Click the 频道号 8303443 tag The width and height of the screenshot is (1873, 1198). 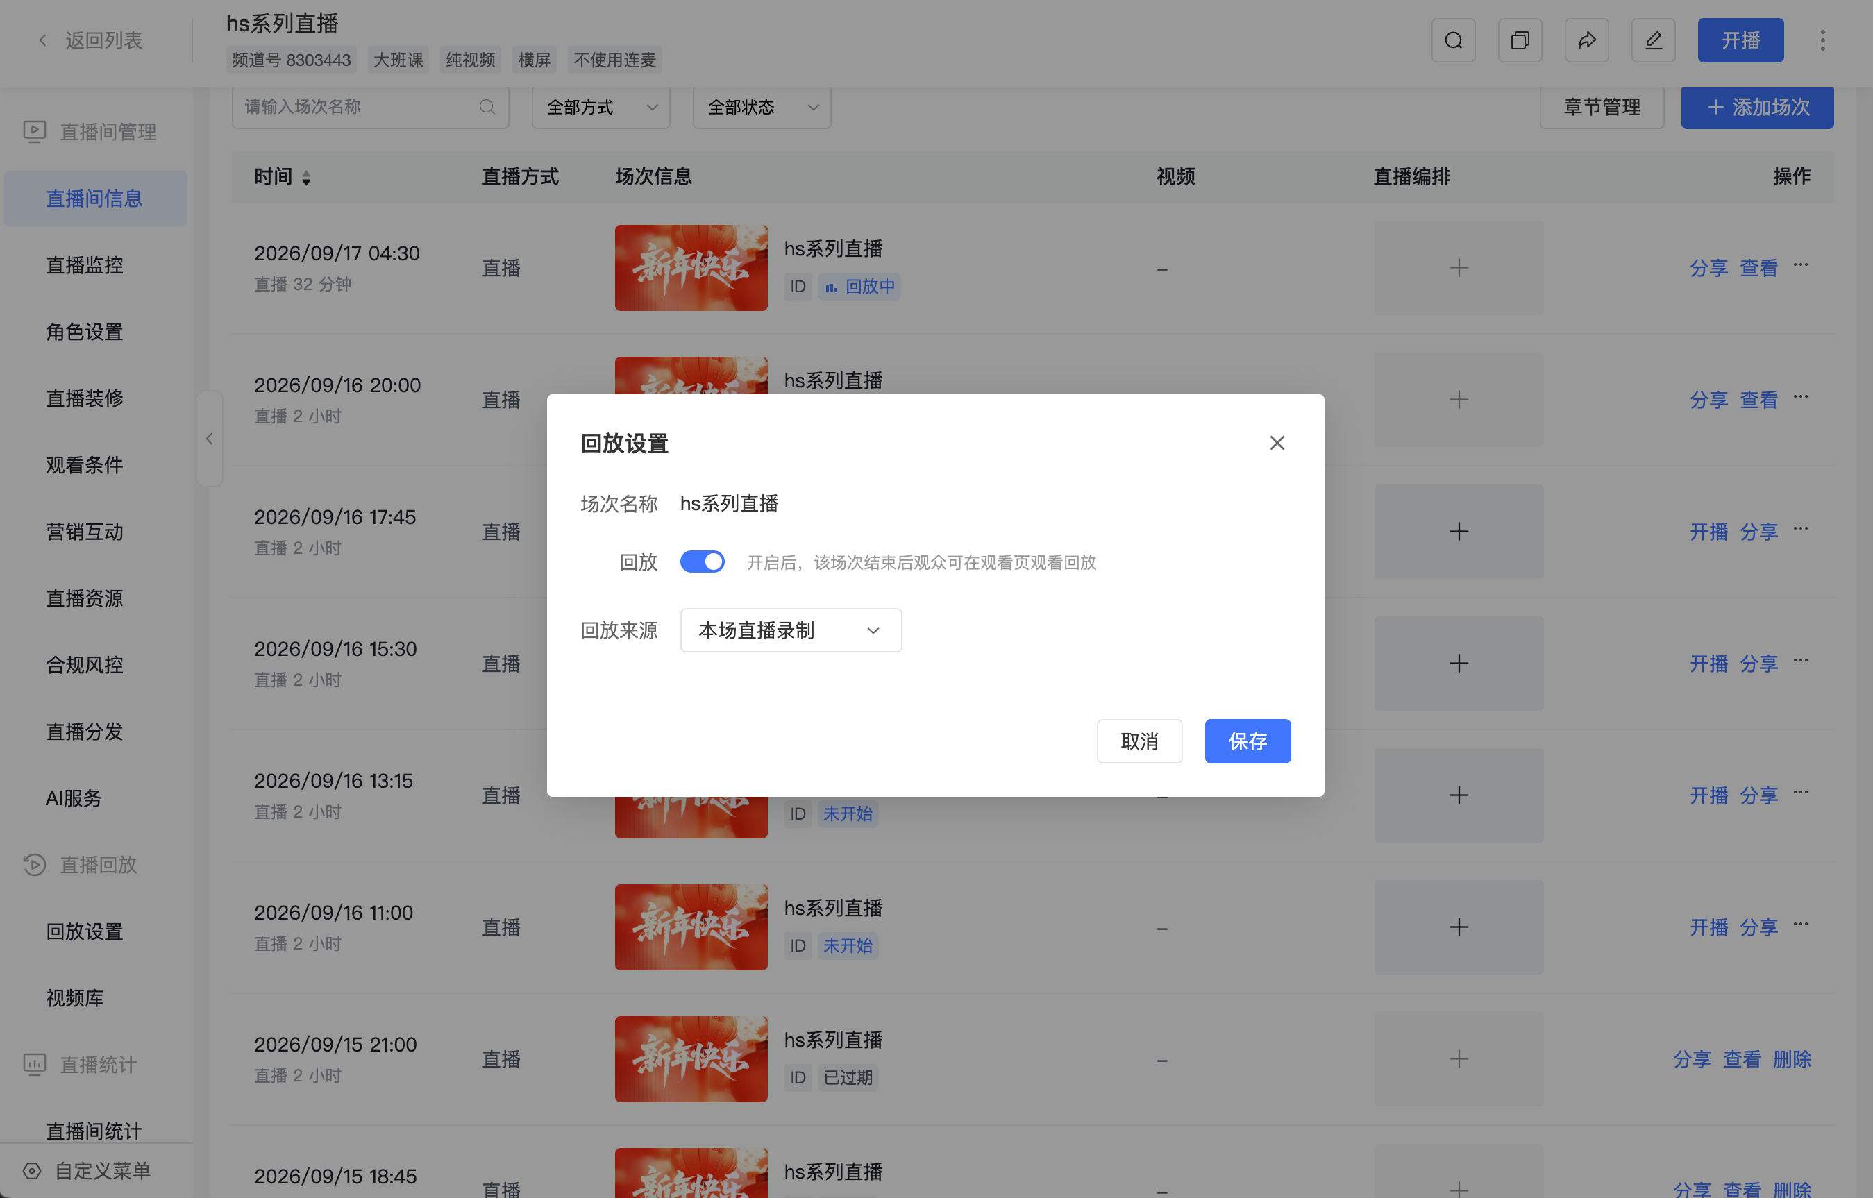pos(292,60)
